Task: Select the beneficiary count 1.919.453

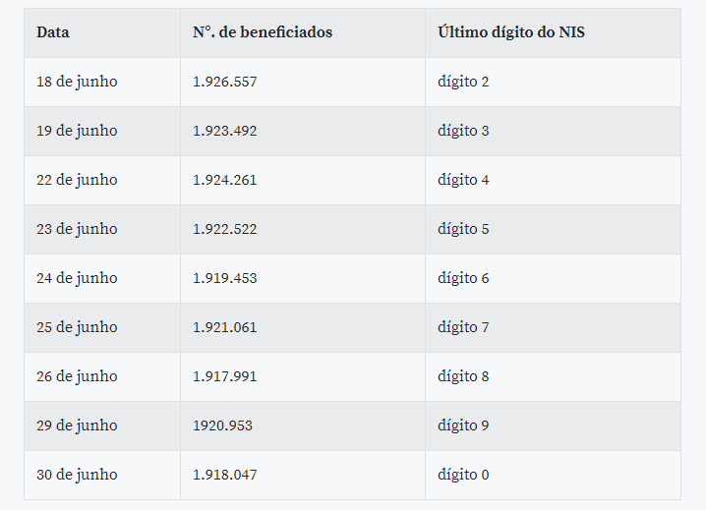Action: coord(224,278)
